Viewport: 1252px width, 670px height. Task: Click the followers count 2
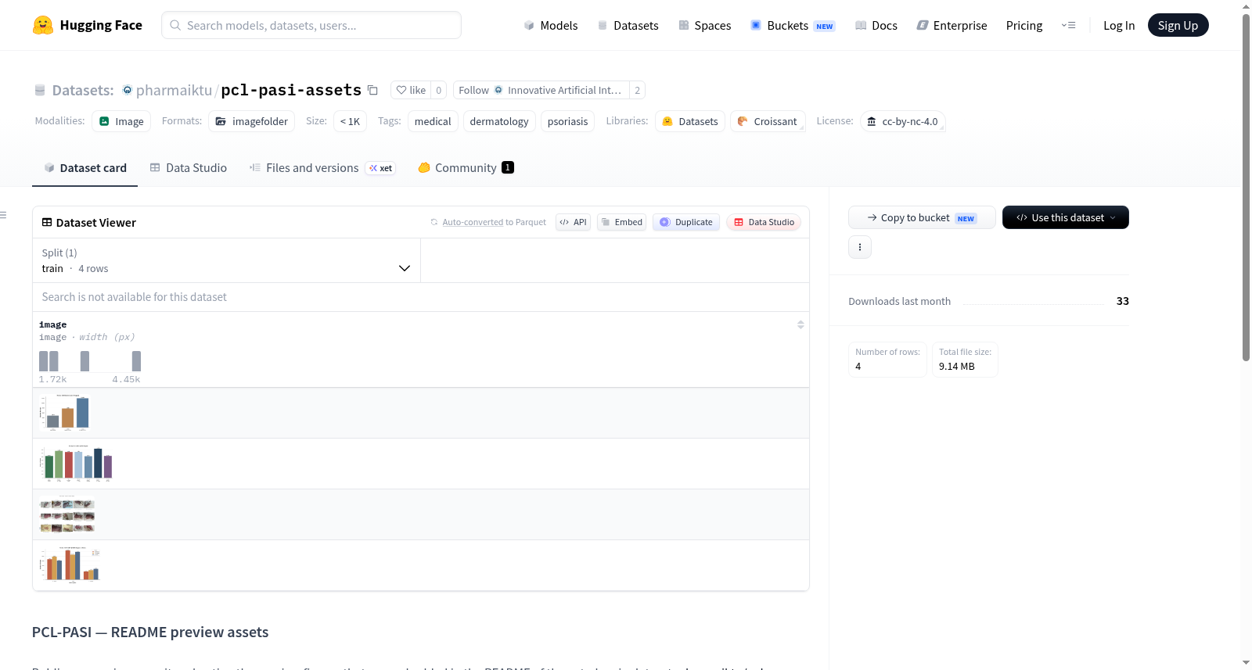(638, 90)
